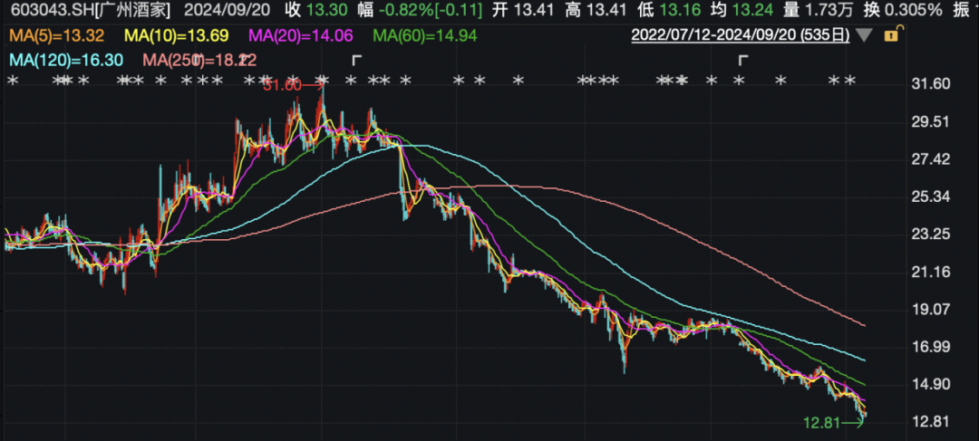Click the red 31.60 peak price annotation
The image size is (979, 441).
pos(281,85)
